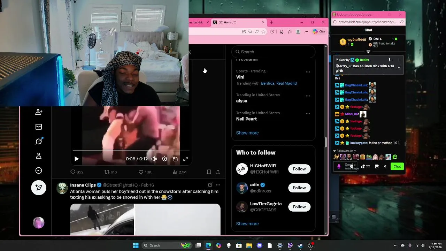The image size is (446, 251).
Task: Open Steam from the taskbar
Action: click(x=300, y=245)
